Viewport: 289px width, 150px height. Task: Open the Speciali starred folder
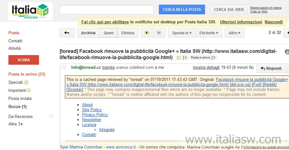16,82
